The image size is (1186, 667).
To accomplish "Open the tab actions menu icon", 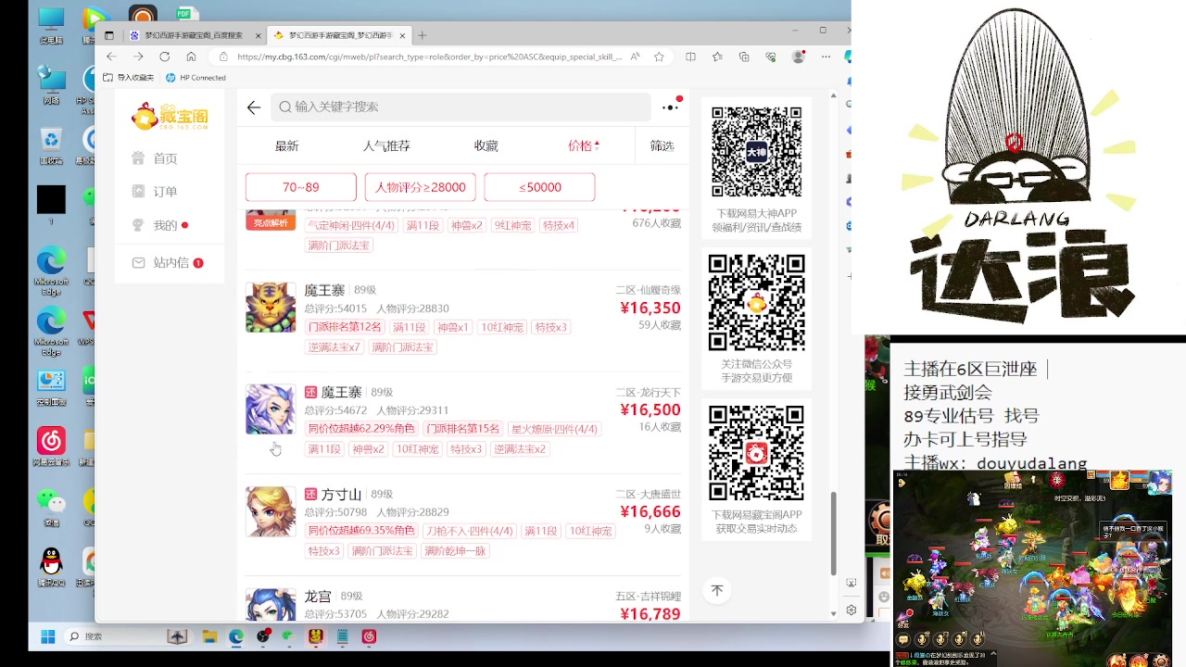I will tap(108, 35).
